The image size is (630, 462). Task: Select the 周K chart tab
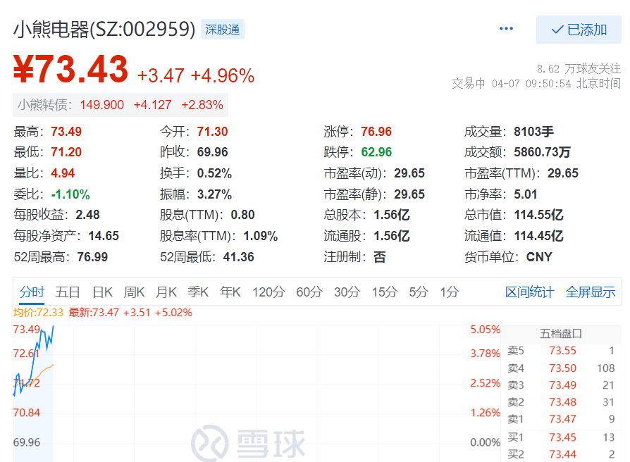[135, 292]
